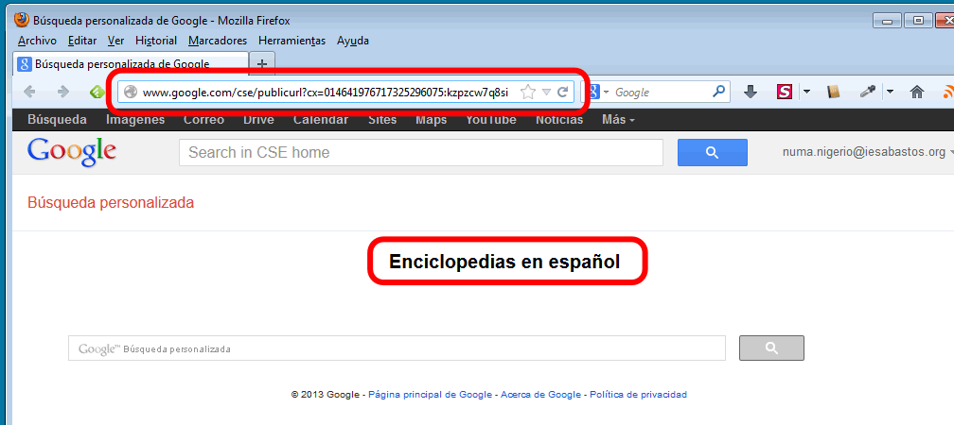Open the numa.nigerio@iesabastos.org account menu
954x425 pixels.
click(867, 152)
